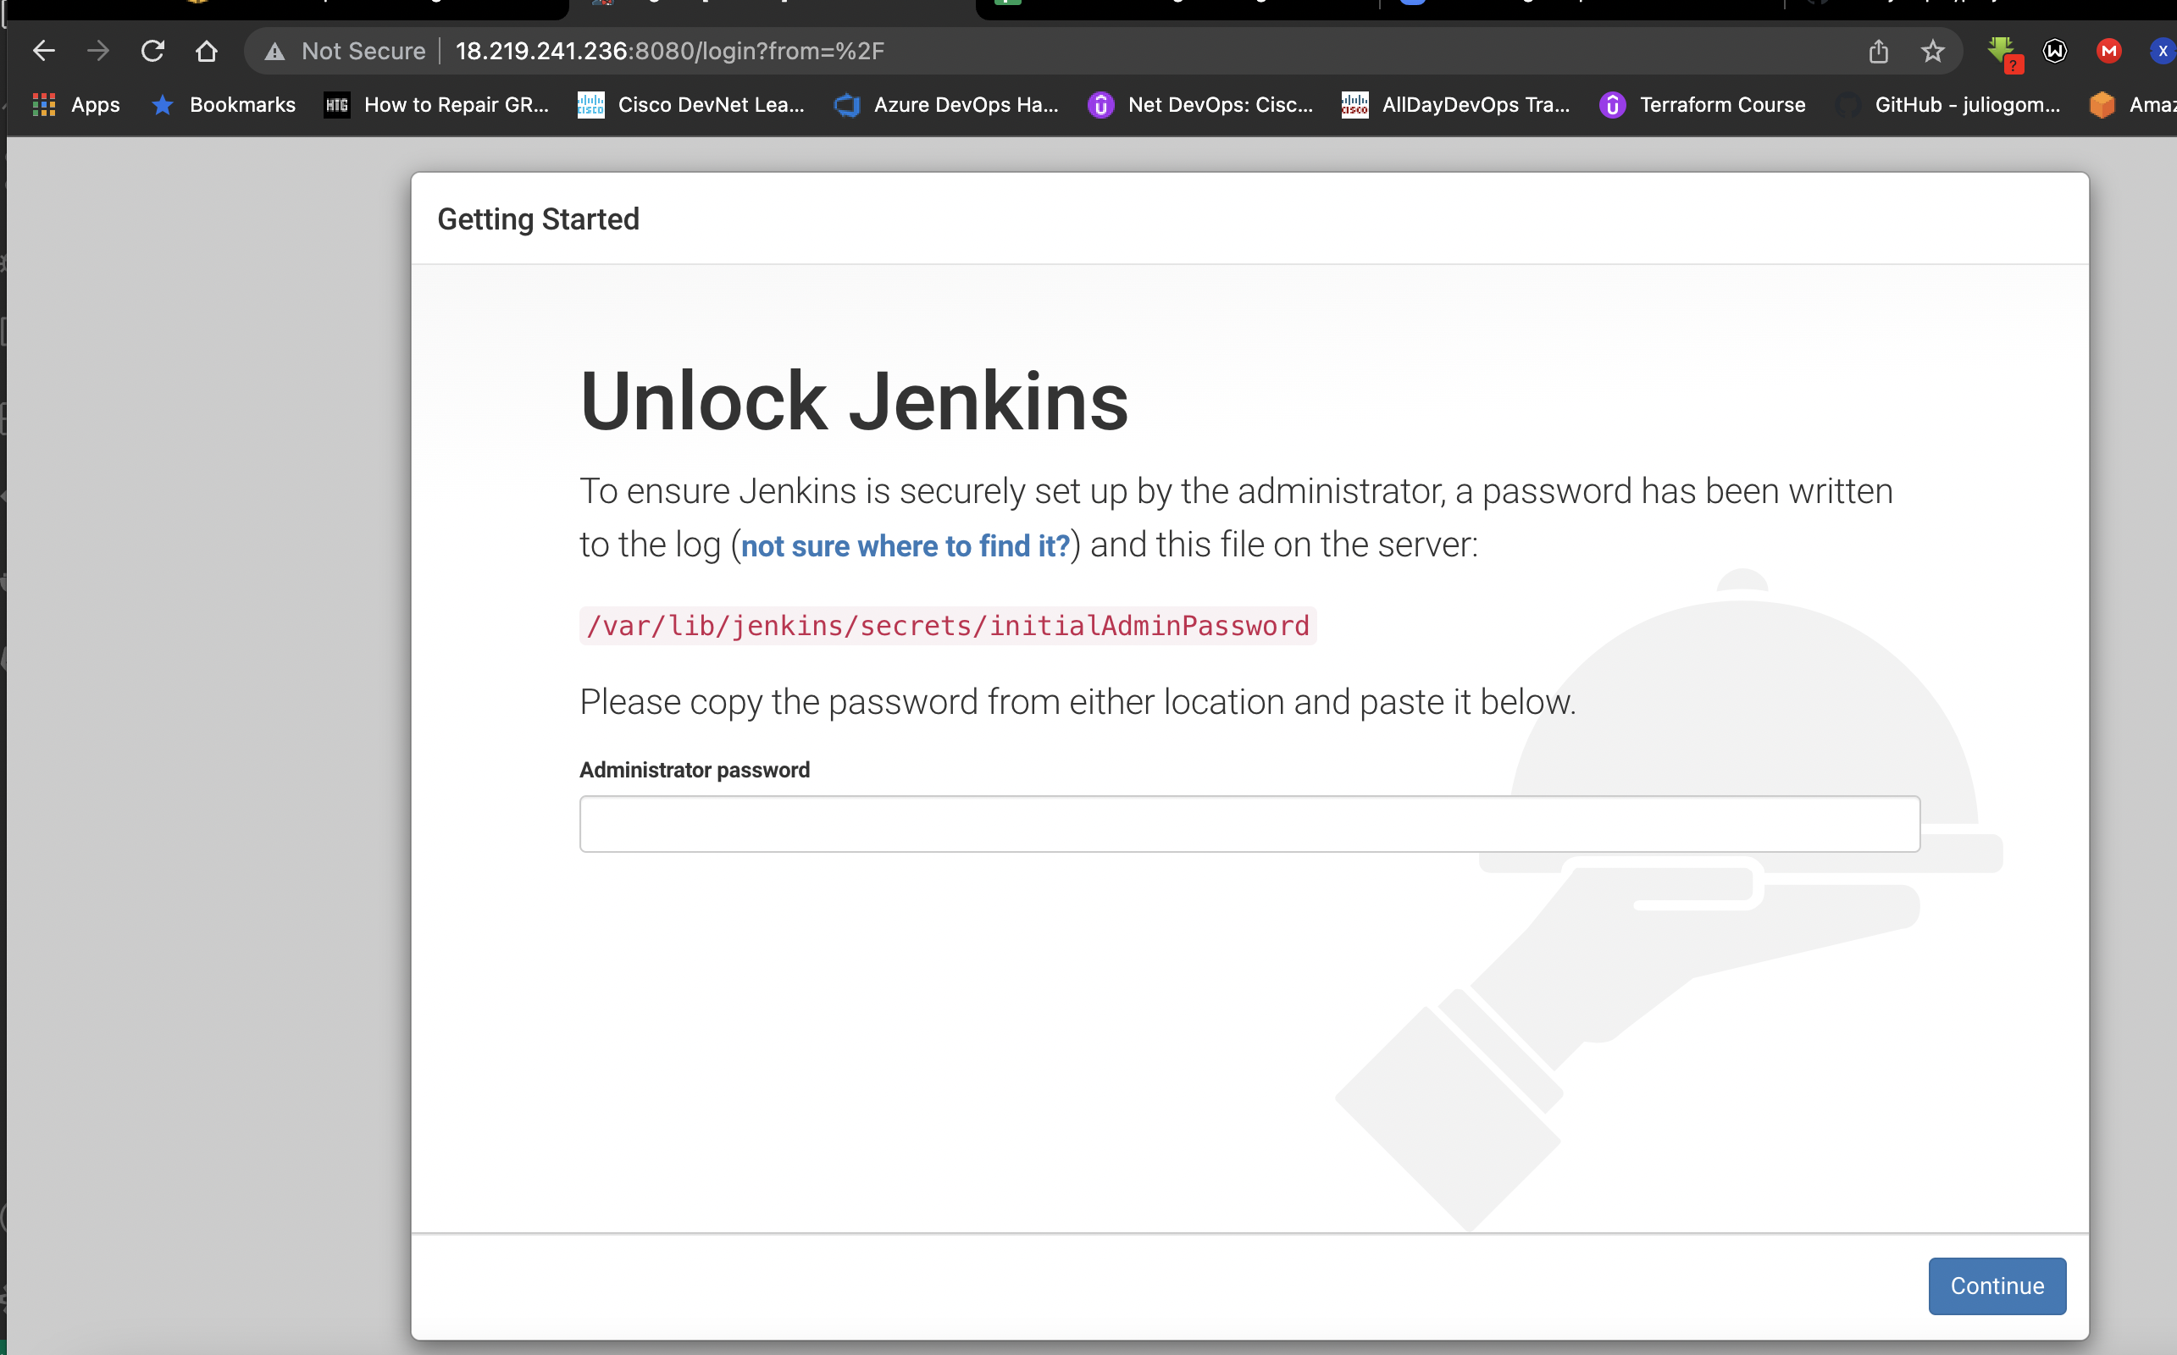The height and width of the screenshot is (1355, 2177).
Task: Bookmark this page with star icon
Action: pyautogui.click(x=1932, y=51)
